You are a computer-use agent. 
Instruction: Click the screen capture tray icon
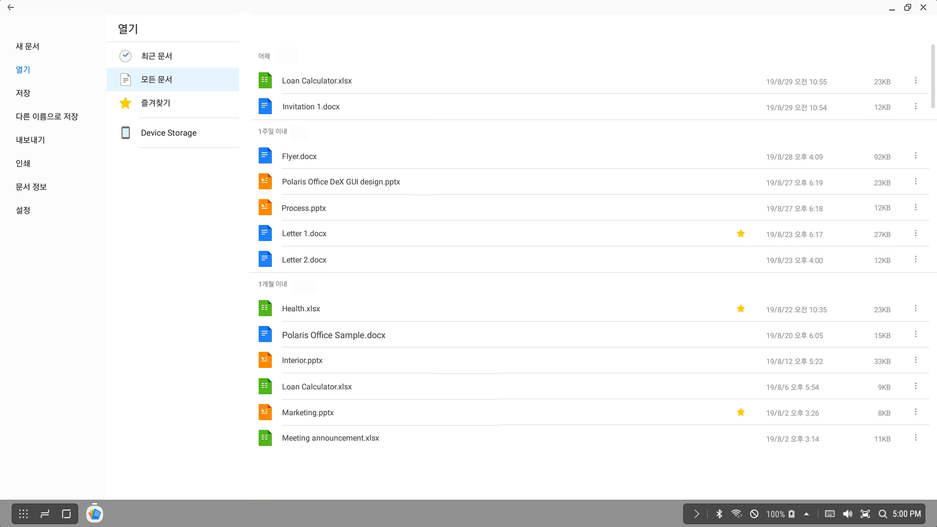pos(865,514)
